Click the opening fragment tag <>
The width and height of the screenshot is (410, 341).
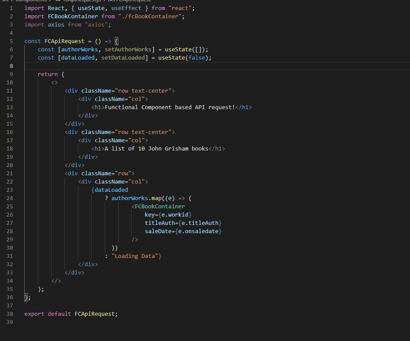click(x=54, y=83)
